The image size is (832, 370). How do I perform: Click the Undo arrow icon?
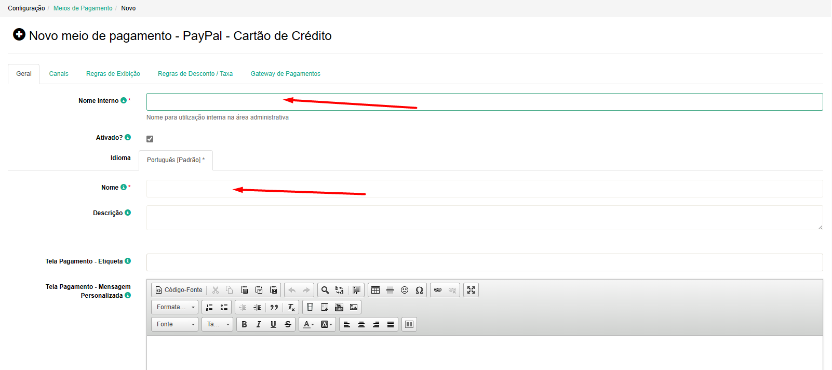pyautogui.click(x=292, y=290)
